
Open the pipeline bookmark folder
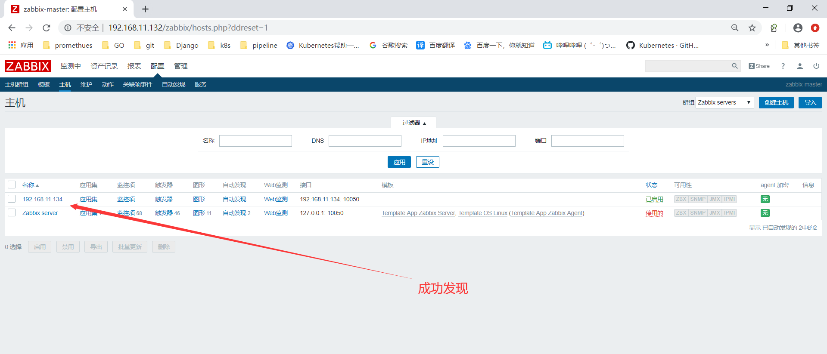[x=259, y=45]
